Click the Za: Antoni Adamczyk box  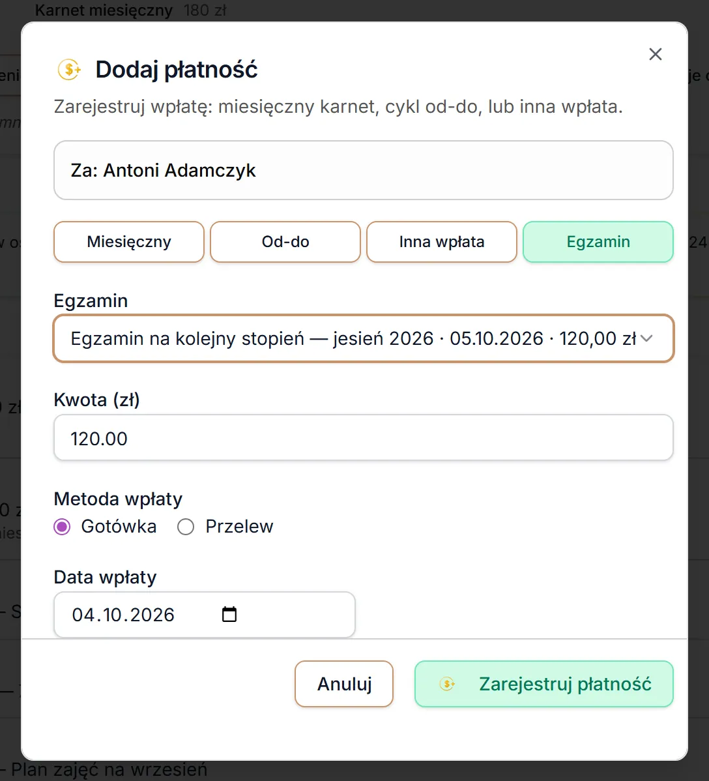click(x=364, y=170)
